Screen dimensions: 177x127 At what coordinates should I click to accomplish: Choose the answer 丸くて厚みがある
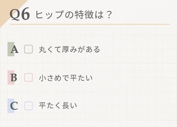click(x=69, y=49)
